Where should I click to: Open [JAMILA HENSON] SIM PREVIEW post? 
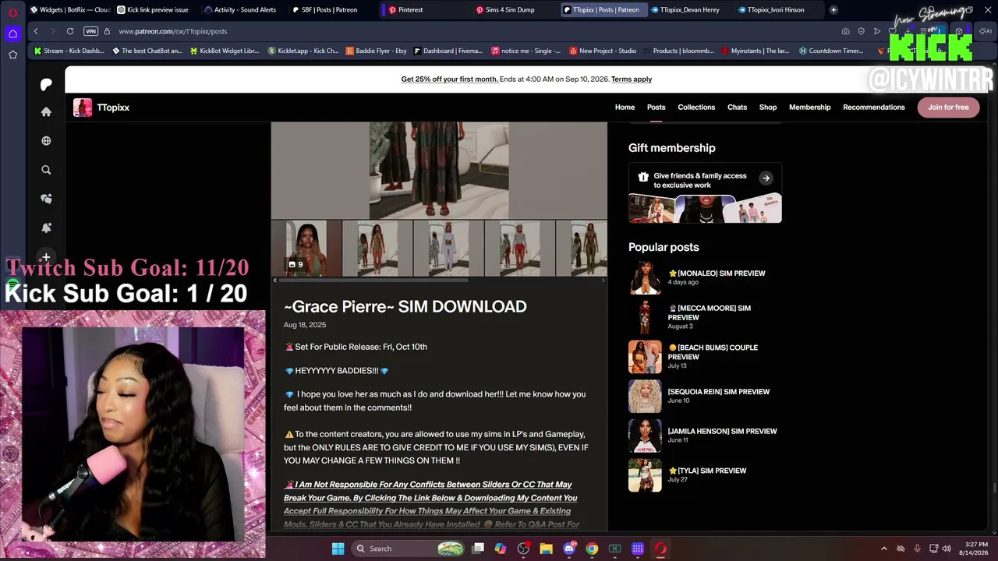pyautogui.click(x=723, y=431)
